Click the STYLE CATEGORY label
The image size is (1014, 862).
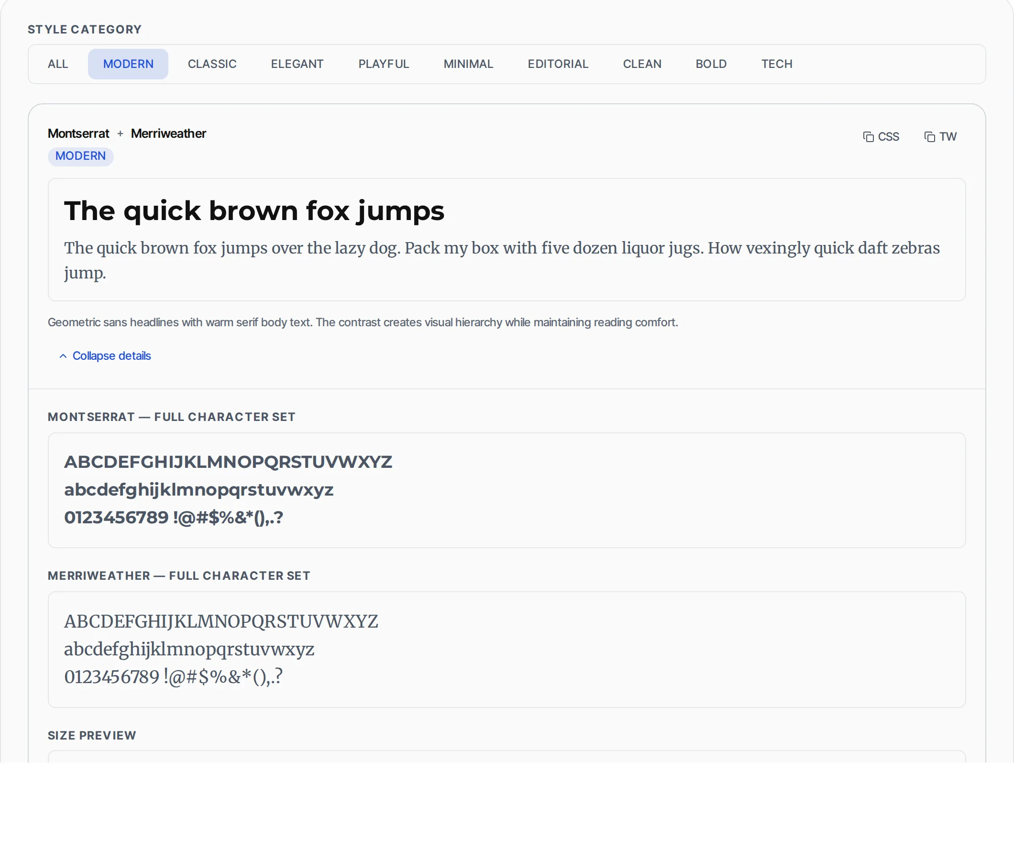pos(85,29)
